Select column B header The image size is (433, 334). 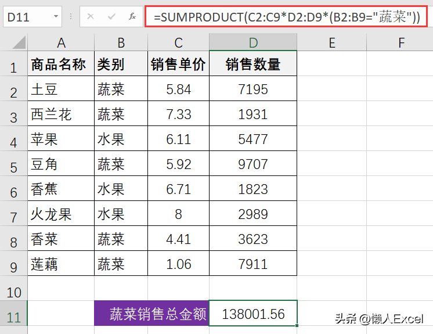[x=121, y=42]
